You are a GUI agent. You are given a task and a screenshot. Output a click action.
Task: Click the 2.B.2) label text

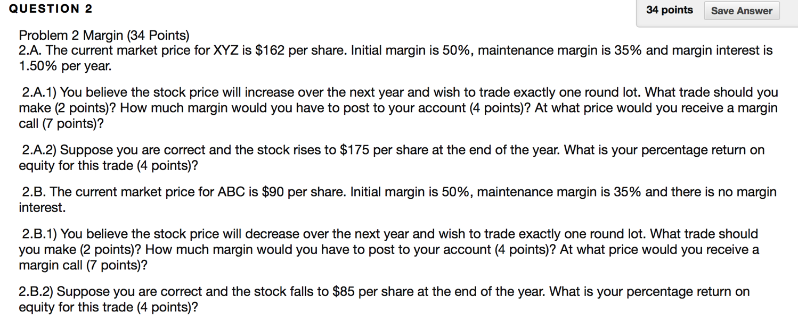coord(37,292)
